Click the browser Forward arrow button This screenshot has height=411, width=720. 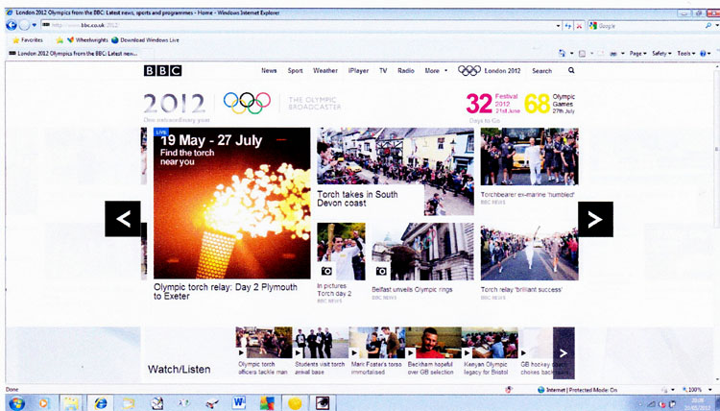(24, 25)
